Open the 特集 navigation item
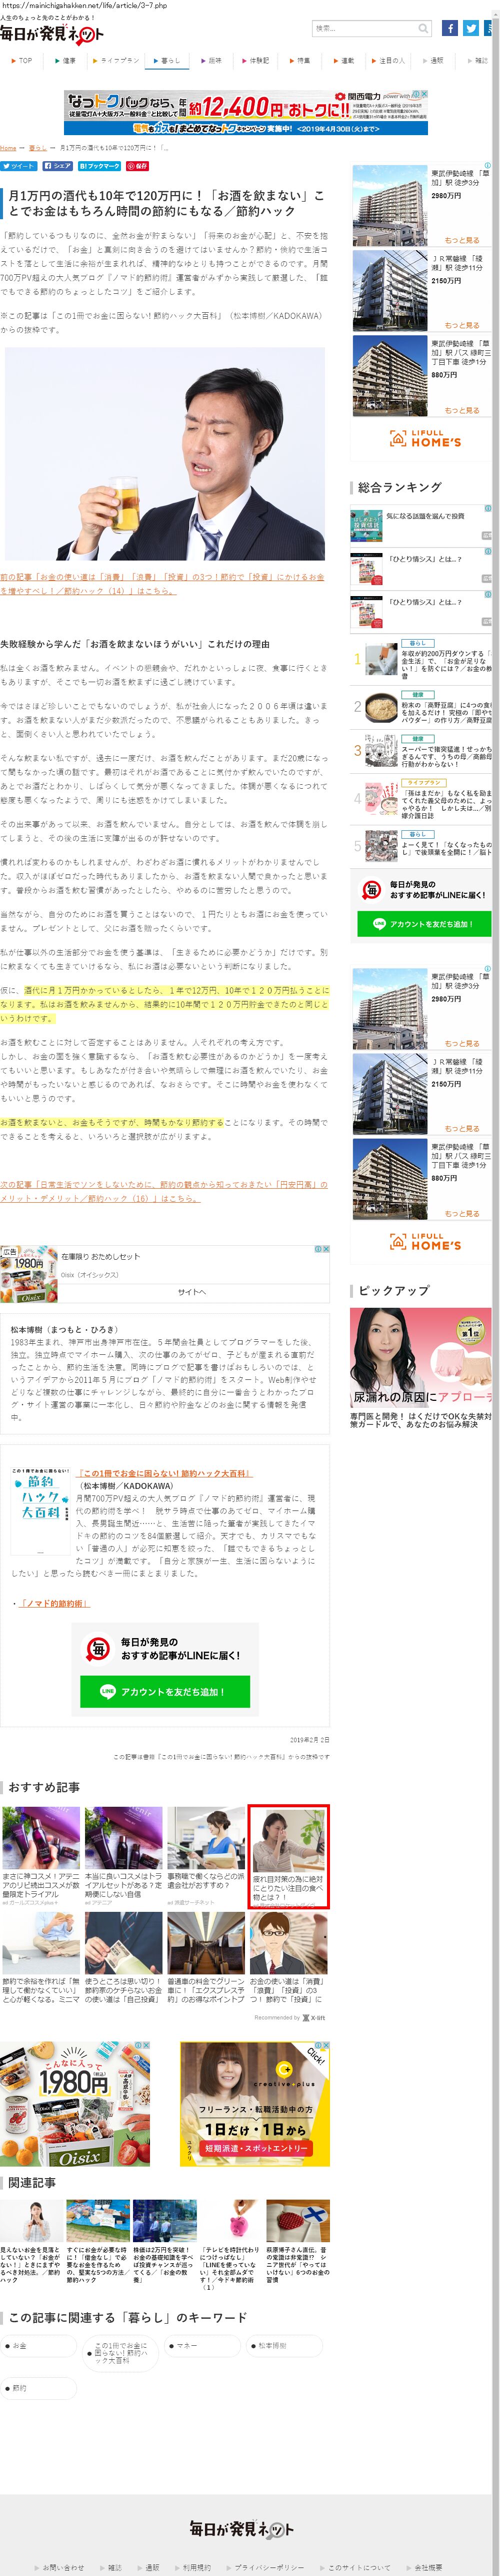Image resolution: width=500 pixels, height=2576 pixels. point(301,61)
